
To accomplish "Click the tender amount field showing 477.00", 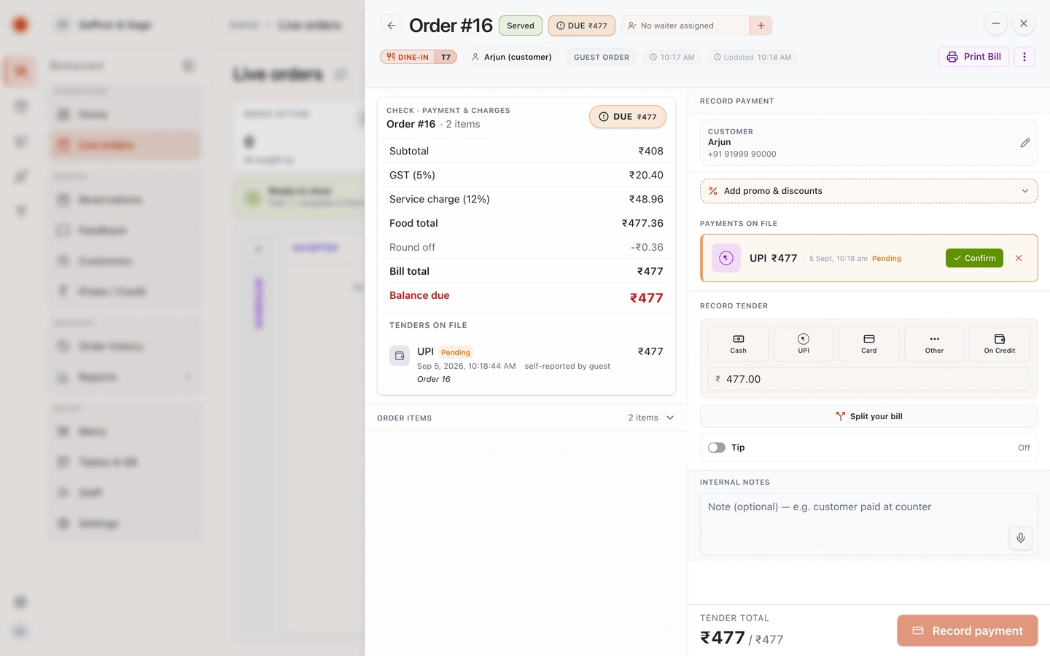I will 869,379.
